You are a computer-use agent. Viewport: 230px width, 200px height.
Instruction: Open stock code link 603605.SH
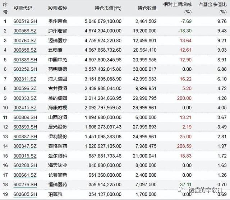[x=25, y=194]
